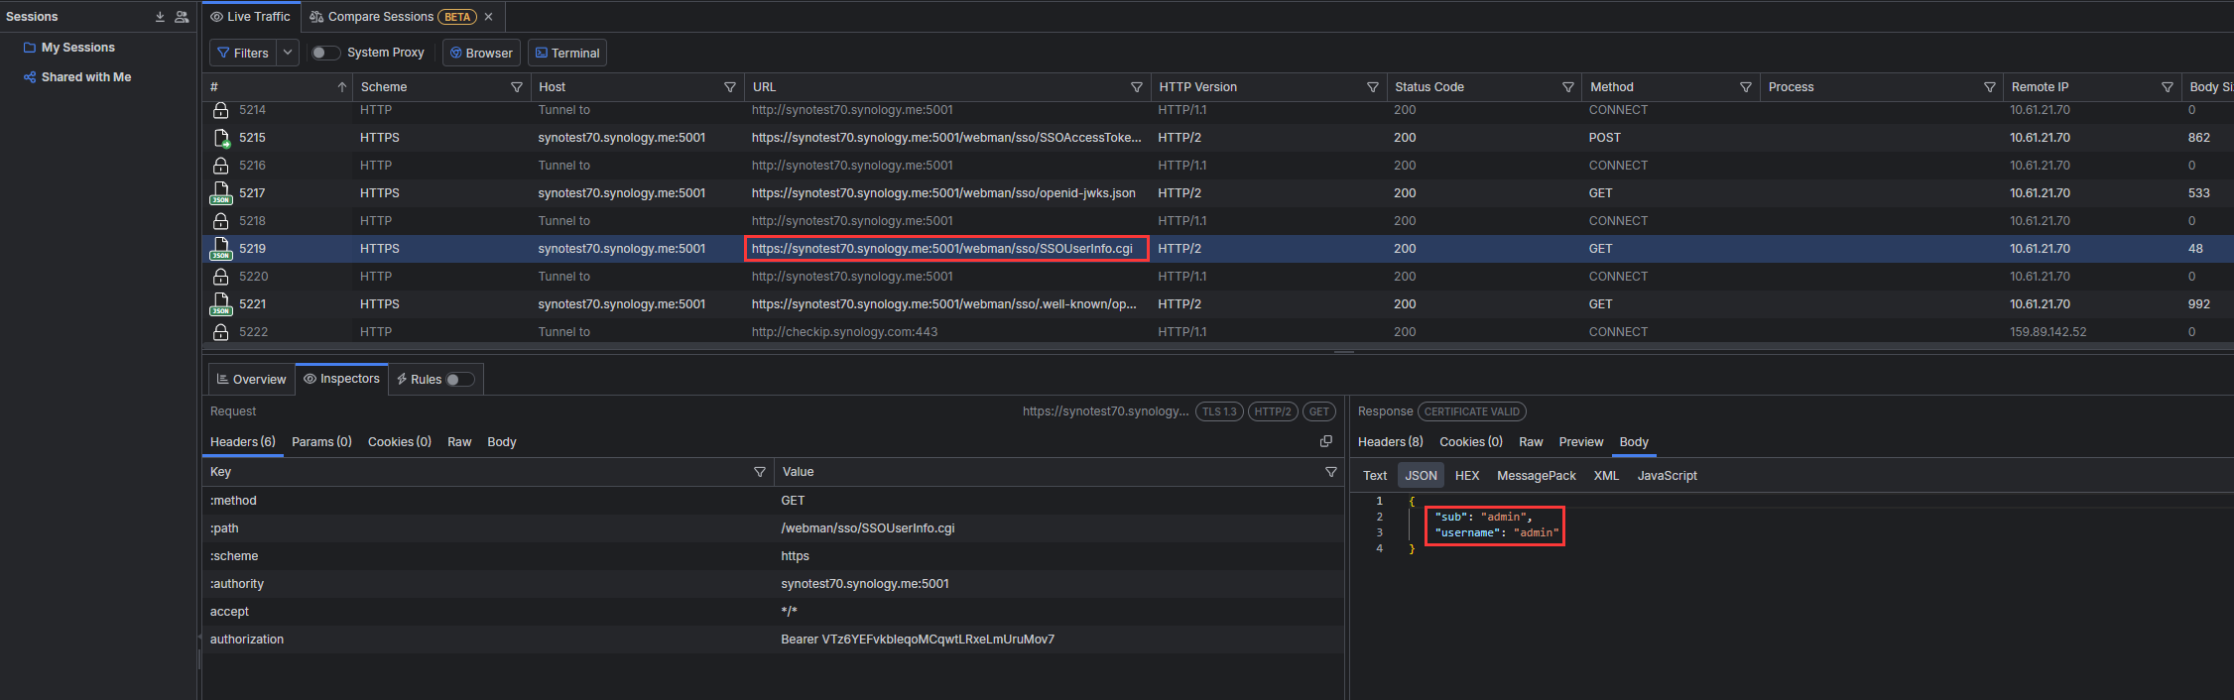Open filter for Key column
2234x700 pixels.
[x=760, y=472]
